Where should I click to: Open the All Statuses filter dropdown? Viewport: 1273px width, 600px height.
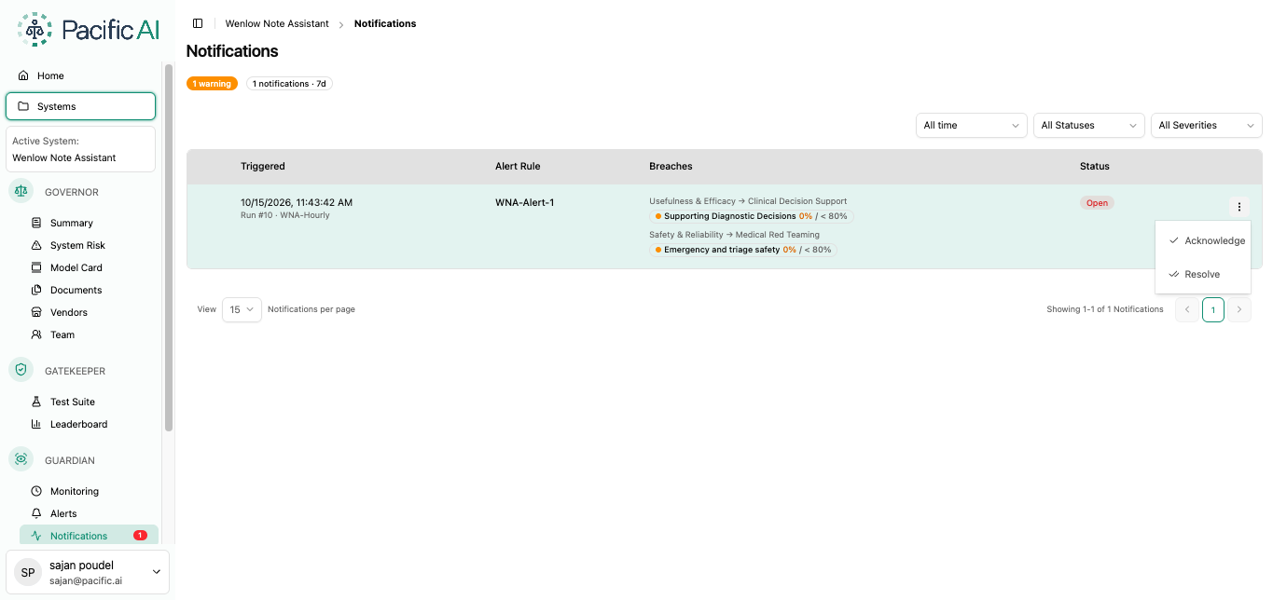[1089, 125]
